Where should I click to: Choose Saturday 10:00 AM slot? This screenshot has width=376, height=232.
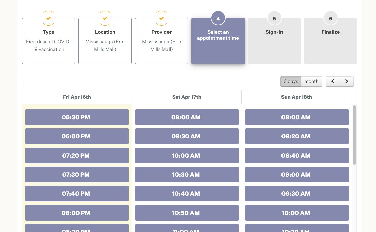[x=187, y=155]
